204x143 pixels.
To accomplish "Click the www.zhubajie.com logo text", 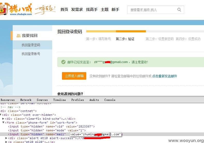I will 21,14.
